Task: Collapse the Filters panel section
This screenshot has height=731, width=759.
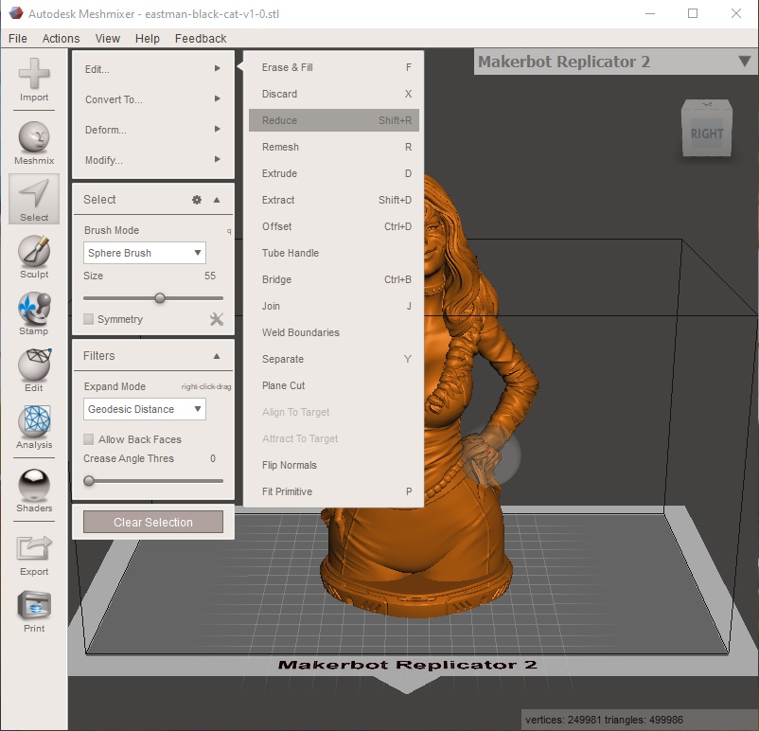Action: coord(217,356)
